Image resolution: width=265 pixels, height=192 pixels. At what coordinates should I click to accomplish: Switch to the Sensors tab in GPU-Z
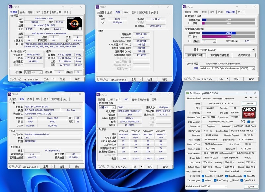pos(206,99)
